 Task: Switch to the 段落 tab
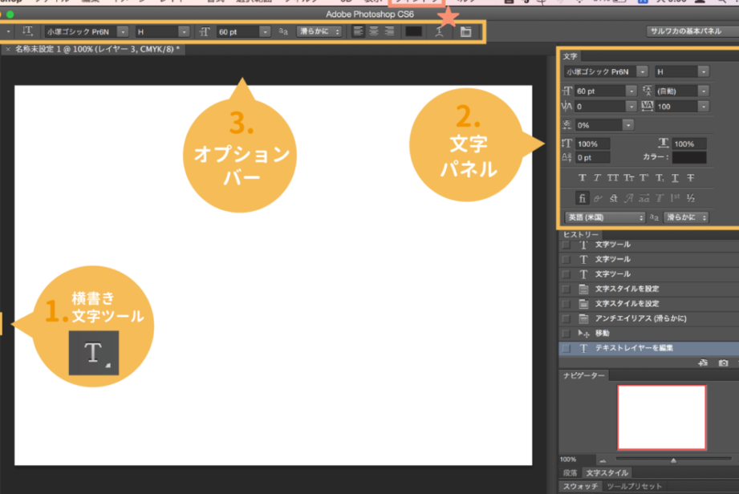coord(570,473)
